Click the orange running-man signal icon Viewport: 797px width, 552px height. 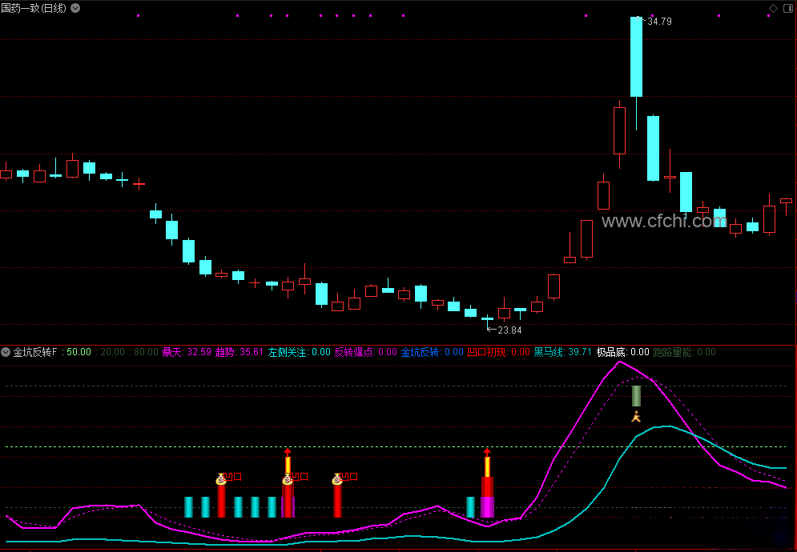click(x=636, y=418)
